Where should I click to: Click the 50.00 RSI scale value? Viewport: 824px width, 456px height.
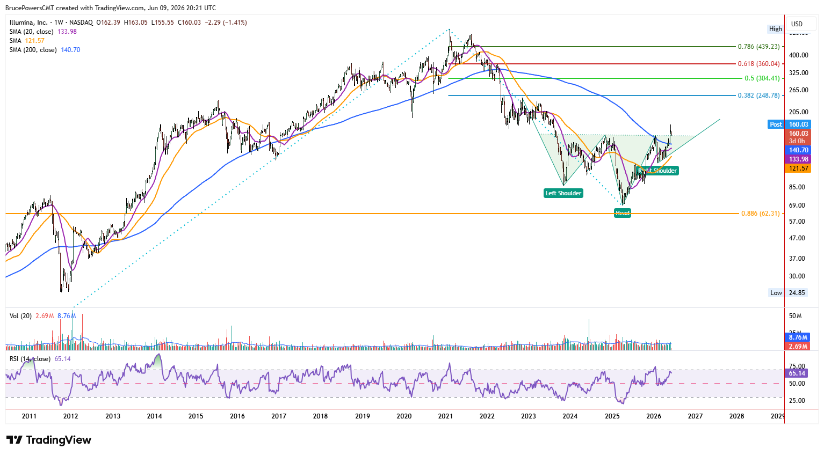797,384
